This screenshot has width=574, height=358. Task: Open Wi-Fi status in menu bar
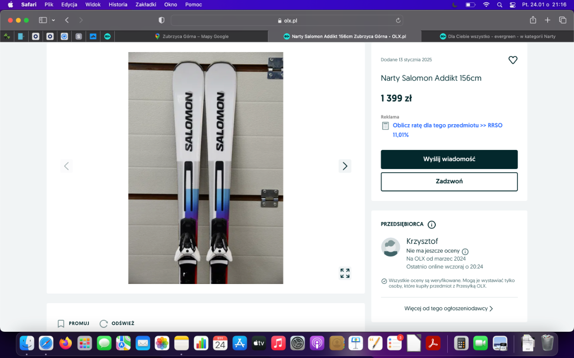click(486, 5)
